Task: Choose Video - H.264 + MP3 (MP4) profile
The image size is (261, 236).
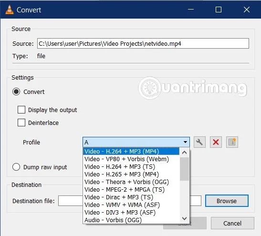Action: (x=131, y=151)
